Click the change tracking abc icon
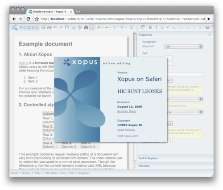 [x=80, y=27]
